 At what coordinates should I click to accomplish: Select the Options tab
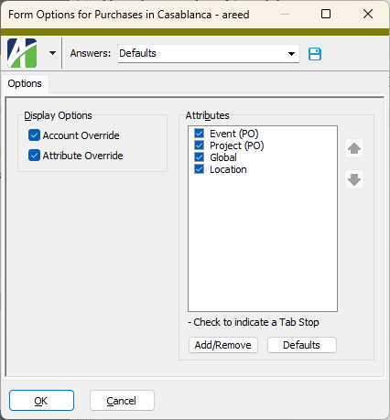[25, 83]
